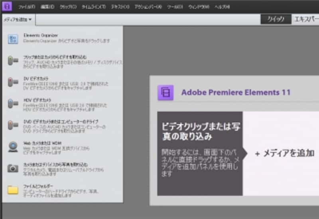Open the ツール menu
319x219 pixels.
pos(175,7)
